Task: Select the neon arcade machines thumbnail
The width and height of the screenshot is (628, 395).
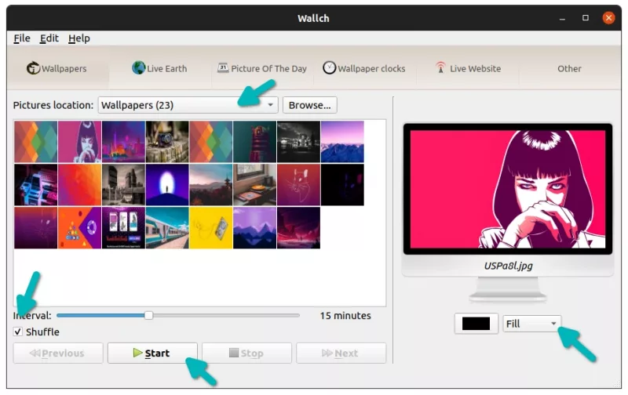Action: (35, 185)
